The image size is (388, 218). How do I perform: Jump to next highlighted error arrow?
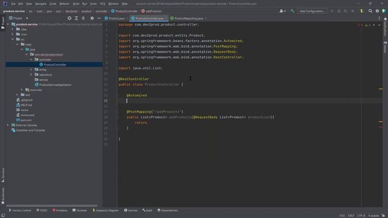pyautogui.click(x=380, y=25)
